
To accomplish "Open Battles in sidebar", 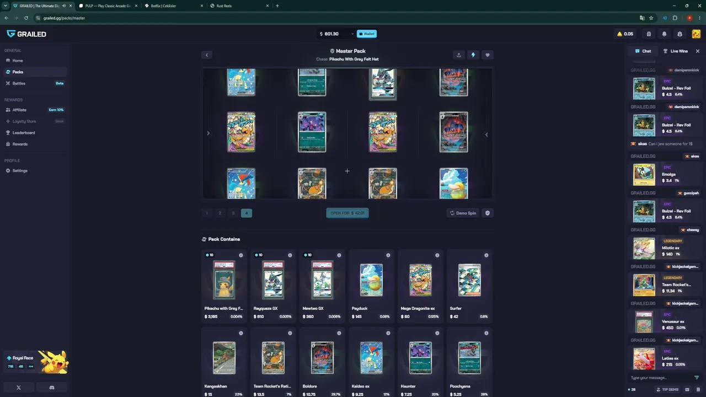I will coord(34,83).
